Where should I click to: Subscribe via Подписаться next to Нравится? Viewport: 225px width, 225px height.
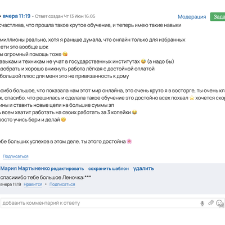point(62,184)
